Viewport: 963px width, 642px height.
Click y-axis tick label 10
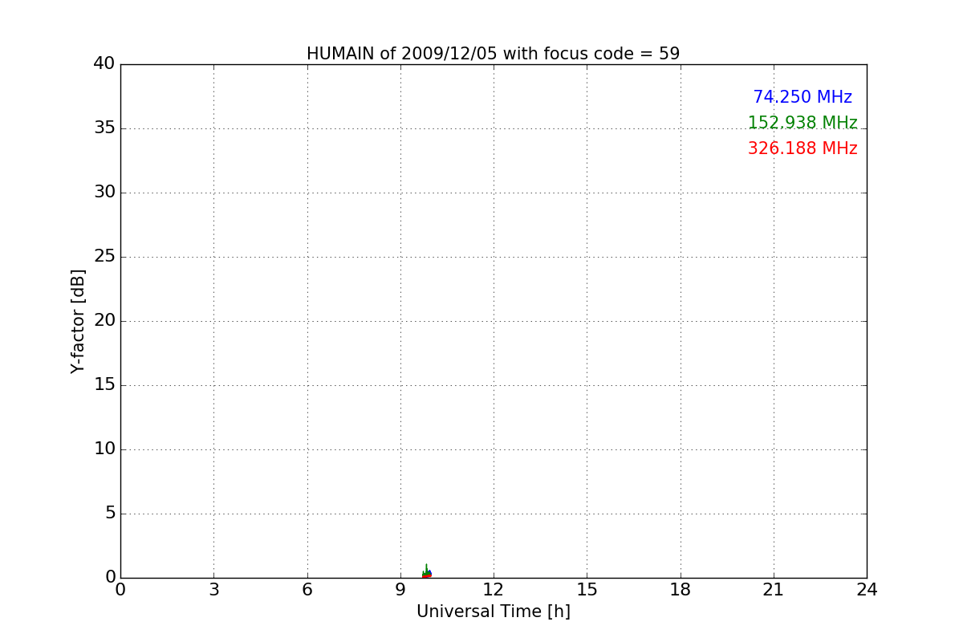pyautogui.click(x=104, y=449)
